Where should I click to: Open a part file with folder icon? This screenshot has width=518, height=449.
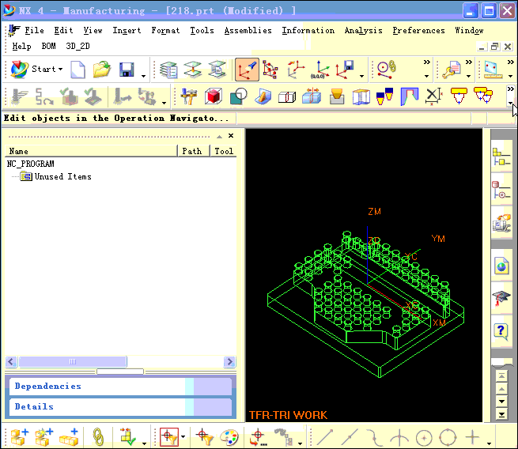(102, 70)
